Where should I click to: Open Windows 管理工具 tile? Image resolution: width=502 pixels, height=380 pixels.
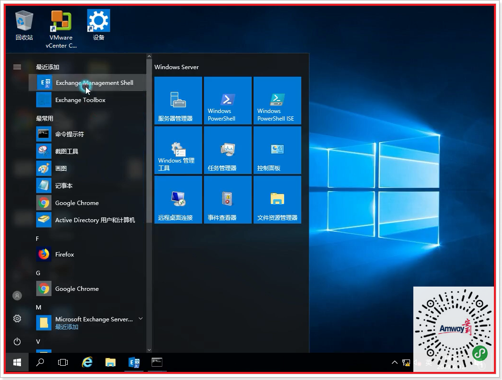[x=178, y=150]
